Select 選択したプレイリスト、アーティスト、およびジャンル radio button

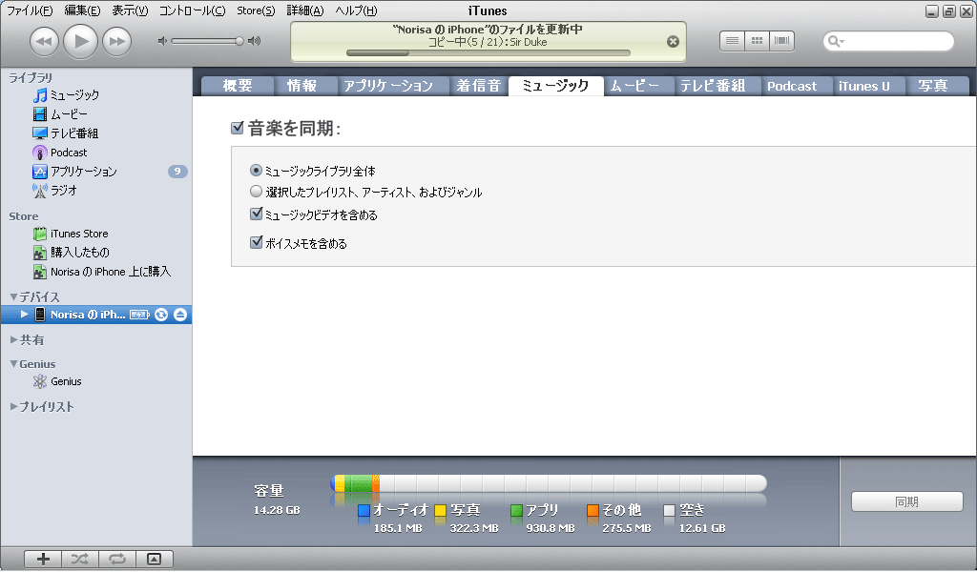tap(256, 191)
